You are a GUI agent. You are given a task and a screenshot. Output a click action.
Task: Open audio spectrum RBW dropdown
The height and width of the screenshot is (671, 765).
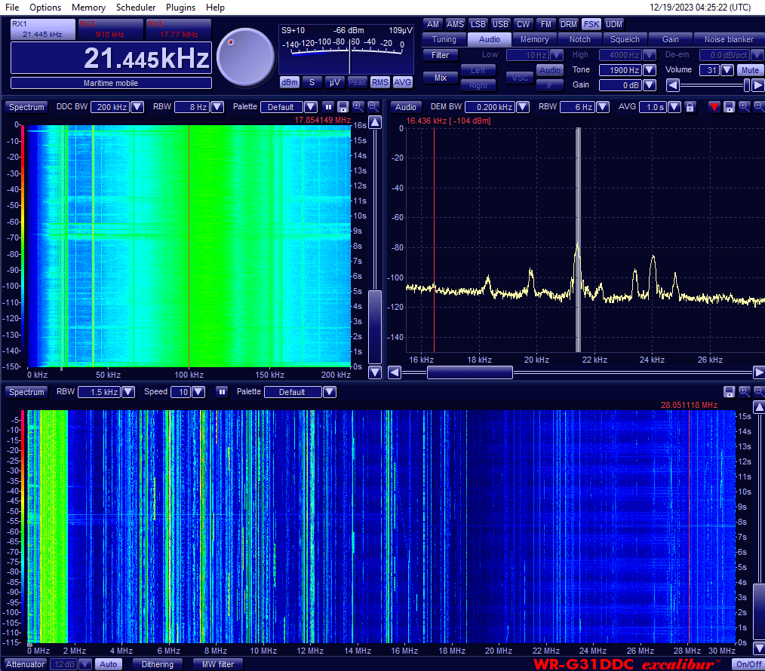coord(603,107)
